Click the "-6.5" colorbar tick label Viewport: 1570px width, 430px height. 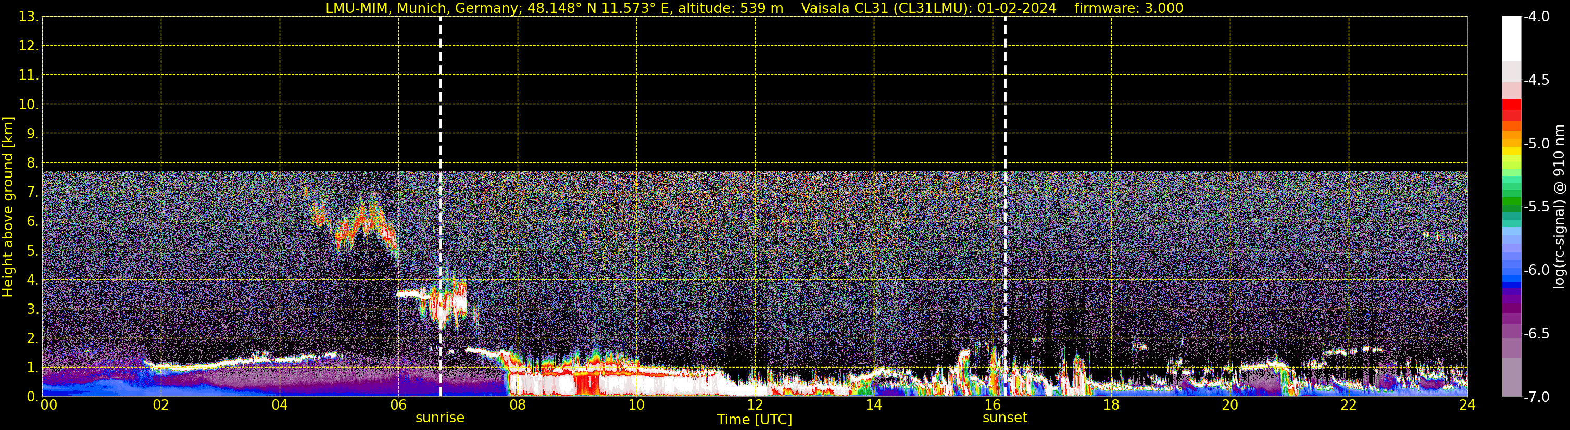click(x=1537, y=333)
